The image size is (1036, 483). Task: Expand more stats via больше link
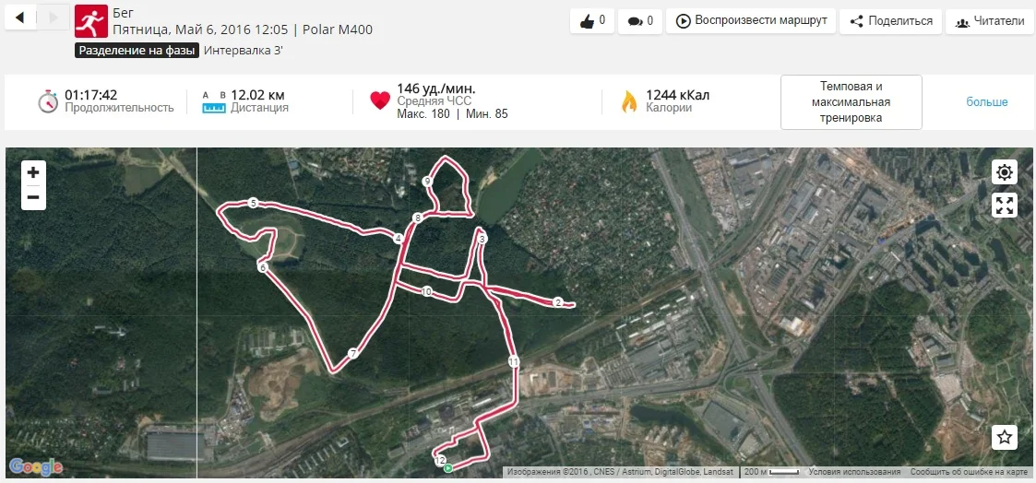point(986,101)
